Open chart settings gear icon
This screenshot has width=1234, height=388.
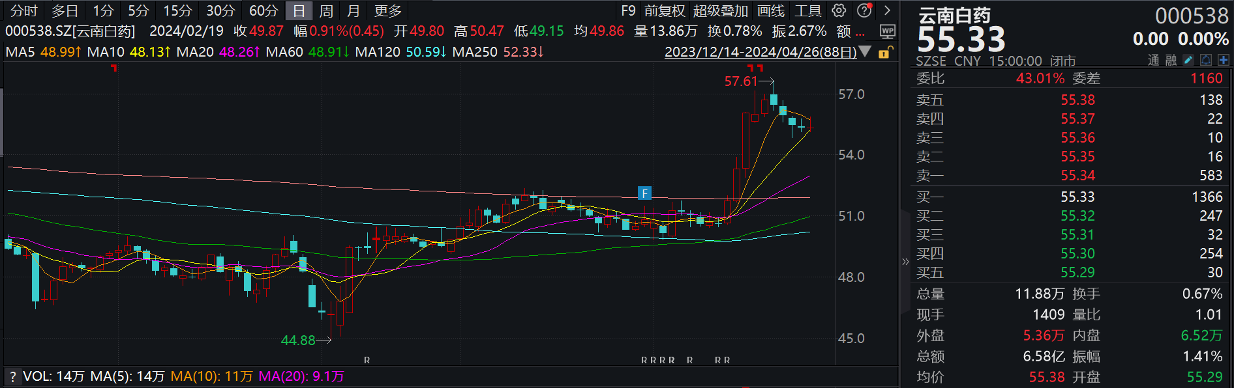[839, 10]
